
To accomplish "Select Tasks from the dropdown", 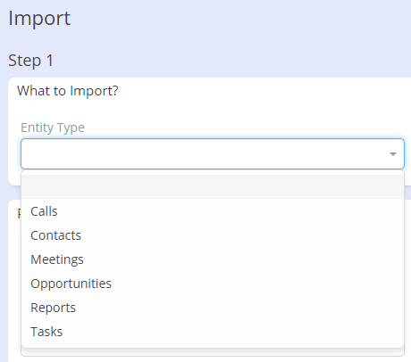I will [46, 332].
